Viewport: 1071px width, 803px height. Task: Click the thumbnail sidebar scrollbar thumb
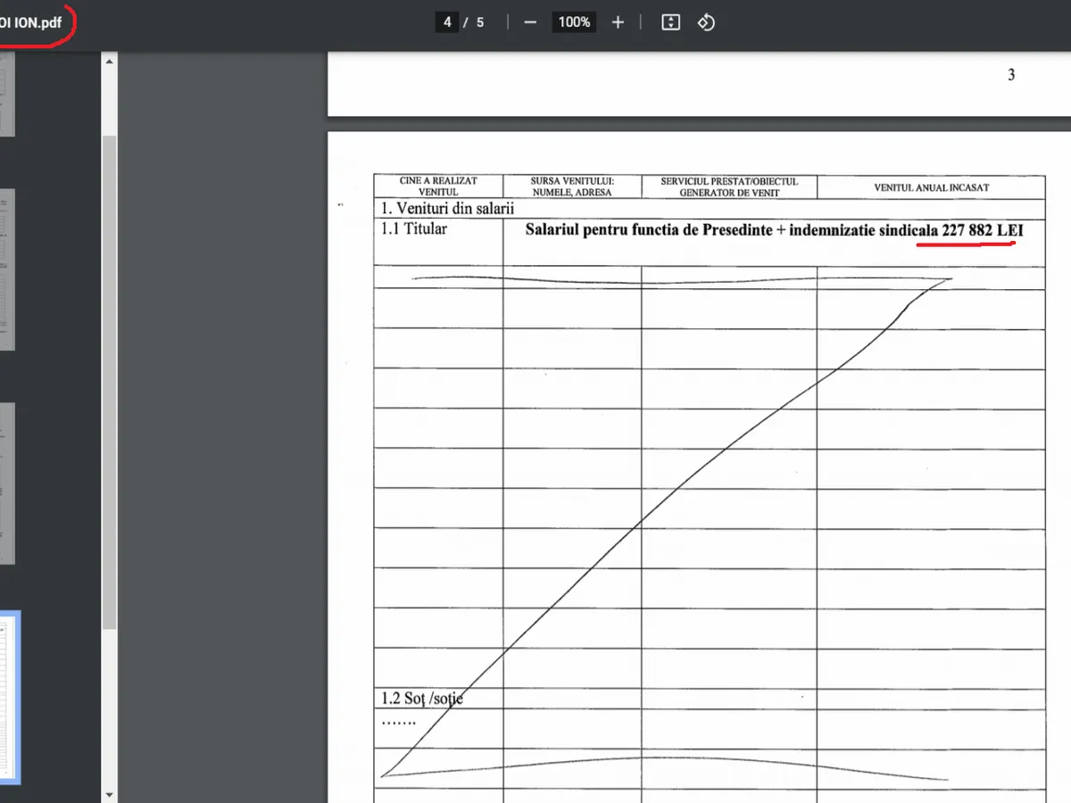[110, 384]
